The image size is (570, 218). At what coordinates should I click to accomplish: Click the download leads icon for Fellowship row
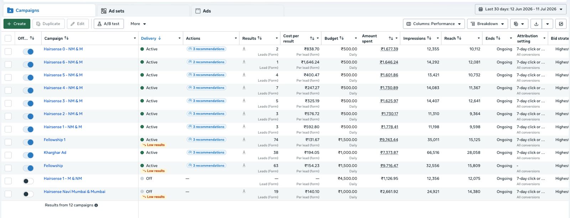[244, 165]
